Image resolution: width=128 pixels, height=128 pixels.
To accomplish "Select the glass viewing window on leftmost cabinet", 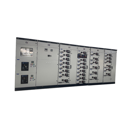I will 27,52.
